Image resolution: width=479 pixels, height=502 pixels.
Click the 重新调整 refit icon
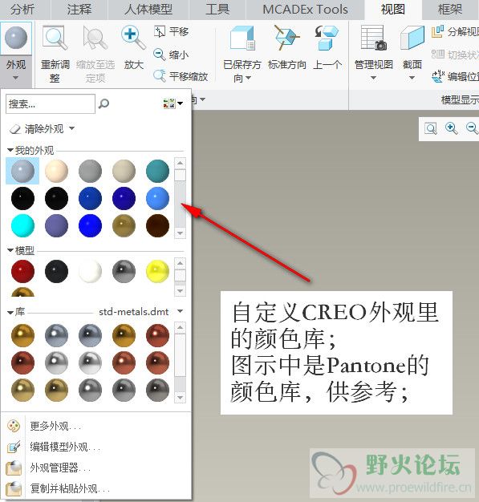(x=55, y=38)
